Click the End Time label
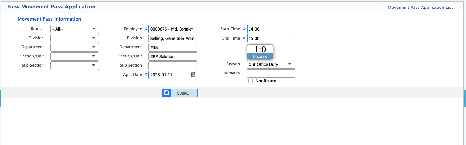 (x=231, y=38)
